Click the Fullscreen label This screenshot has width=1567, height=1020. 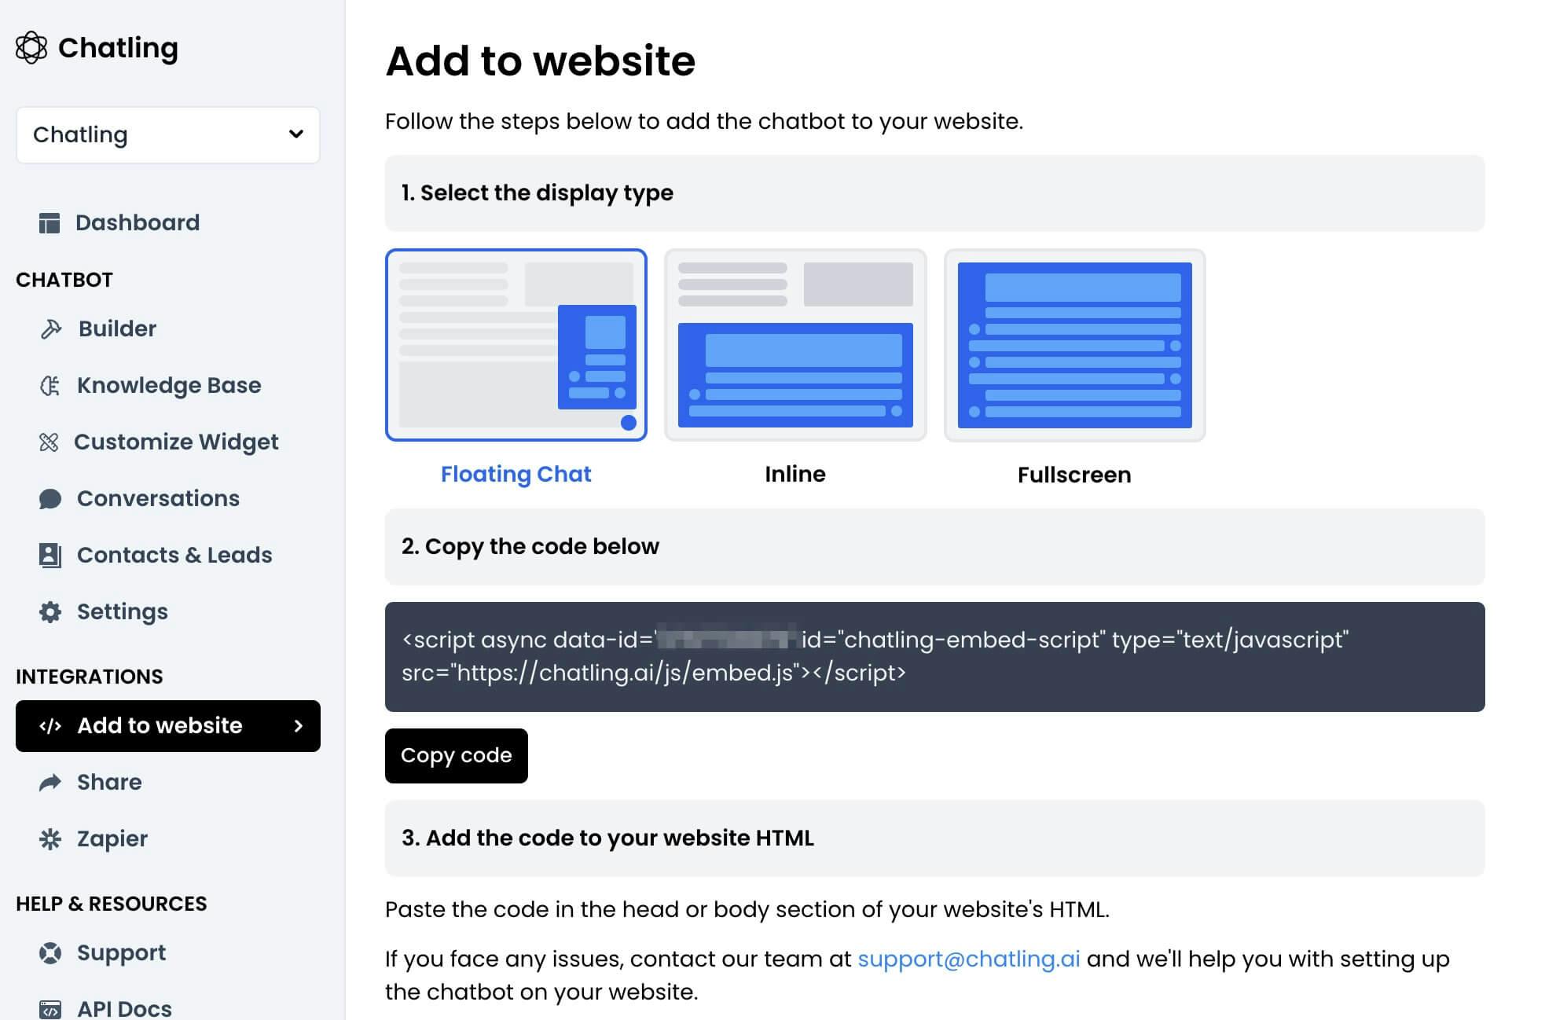coord(1074,475)
